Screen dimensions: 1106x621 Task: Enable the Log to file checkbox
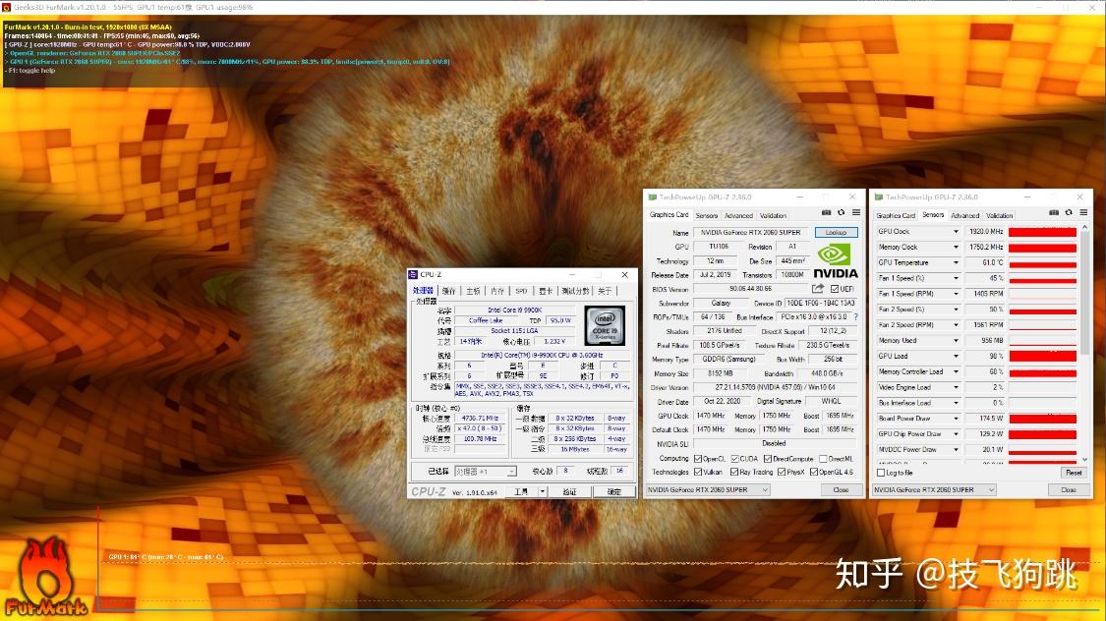[x=881, y=473]
